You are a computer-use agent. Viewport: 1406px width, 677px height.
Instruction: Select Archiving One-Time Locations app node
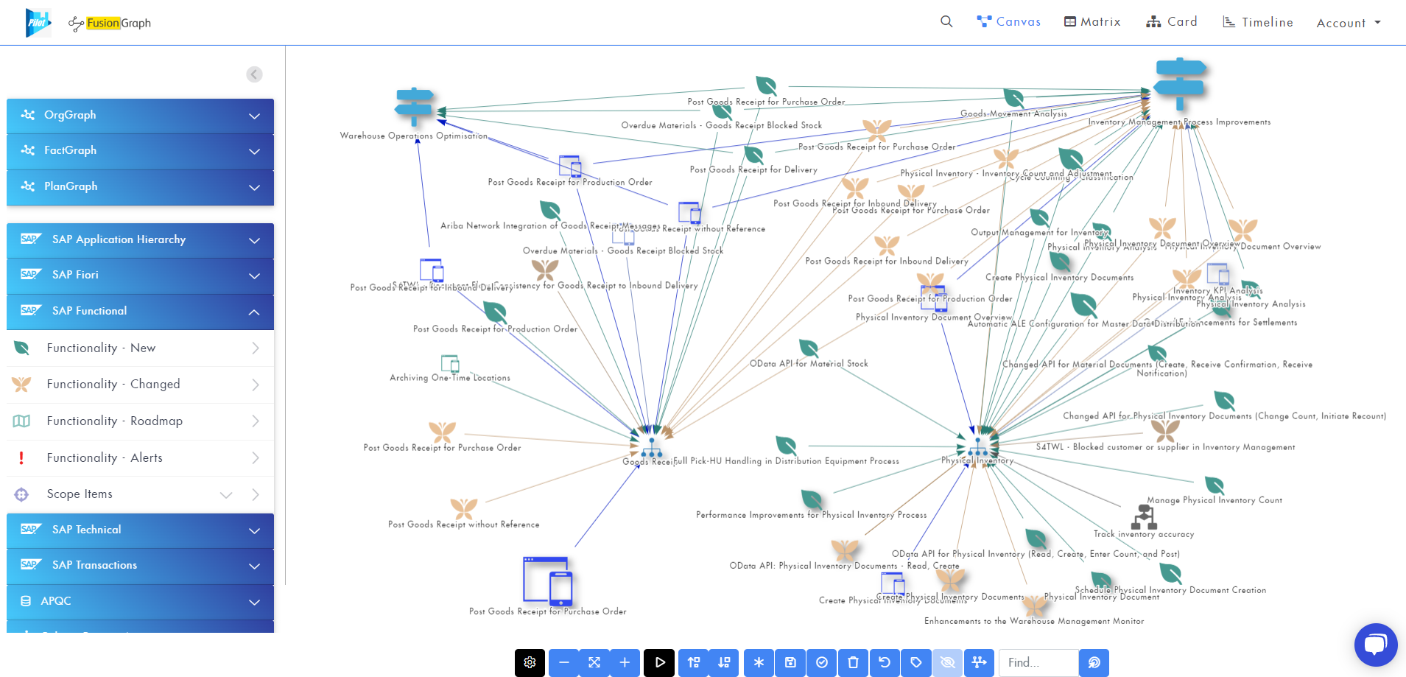(450, 363)
